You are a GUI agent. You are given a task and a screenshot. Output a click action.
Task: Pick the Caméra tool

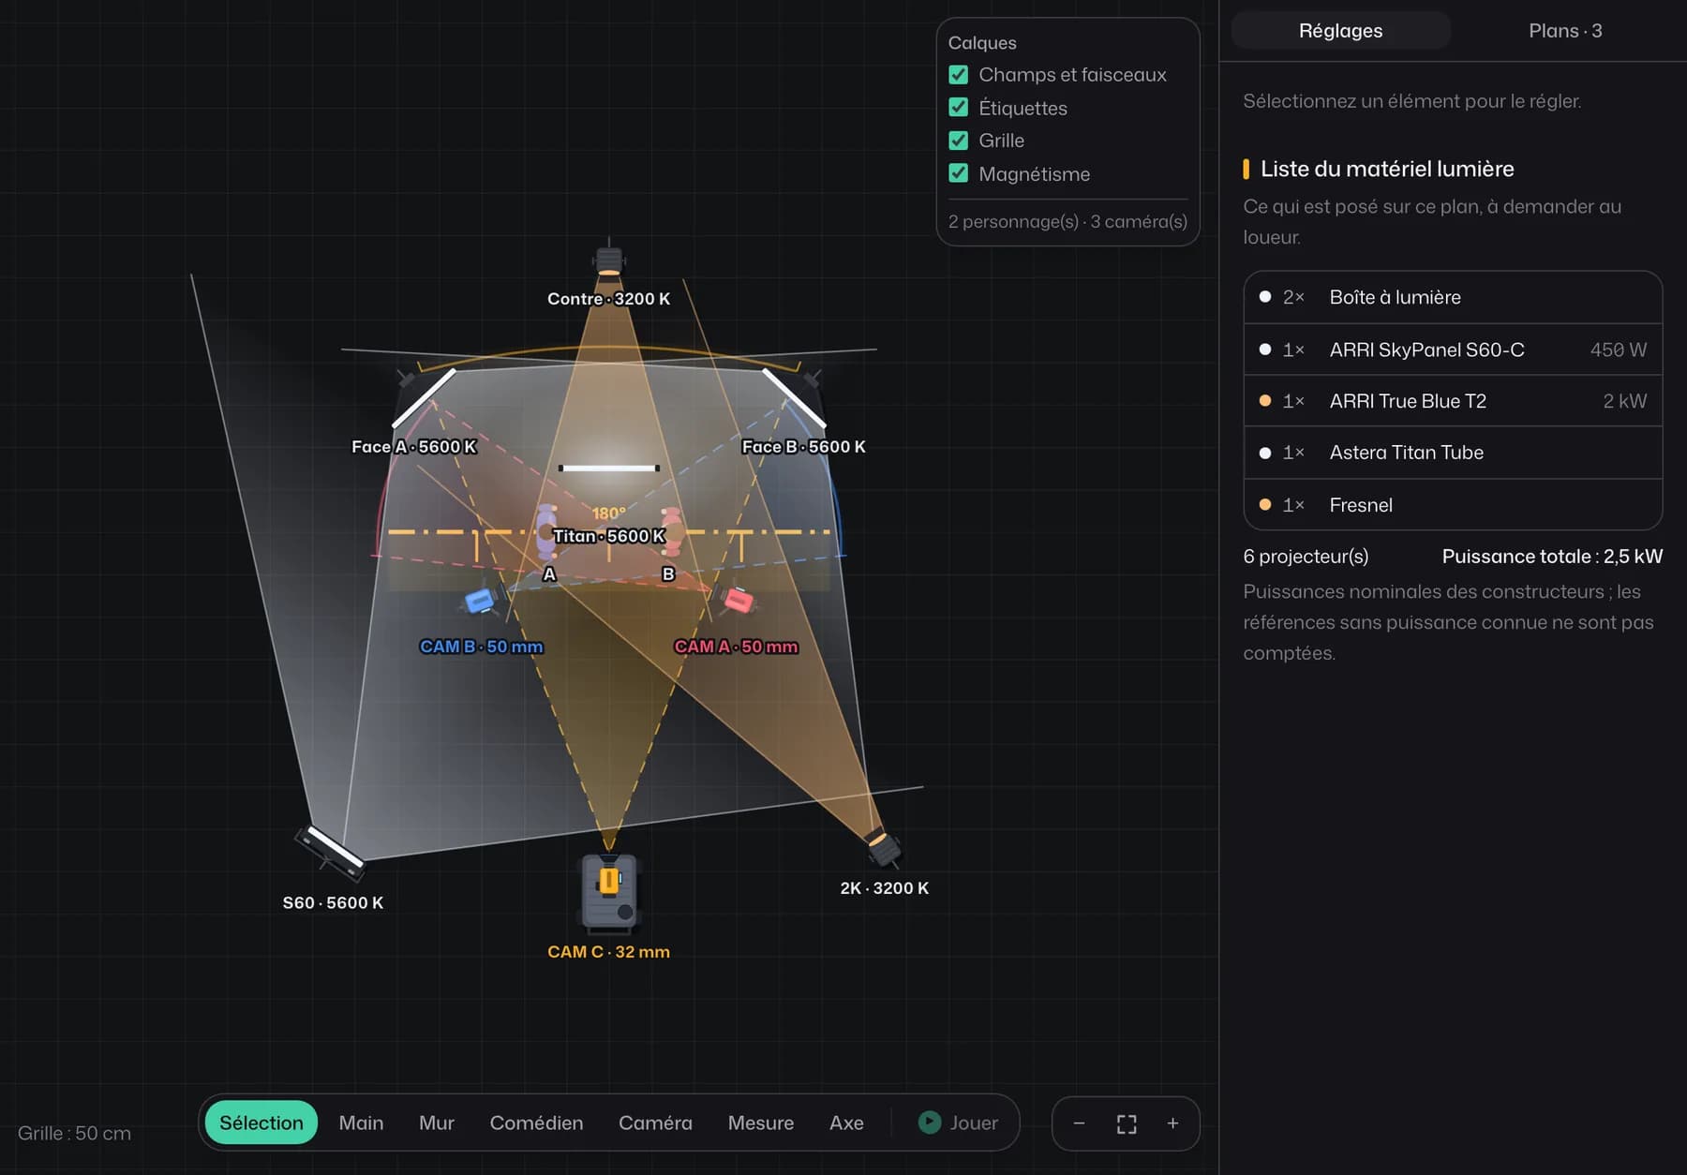[x=655, y=1123]
